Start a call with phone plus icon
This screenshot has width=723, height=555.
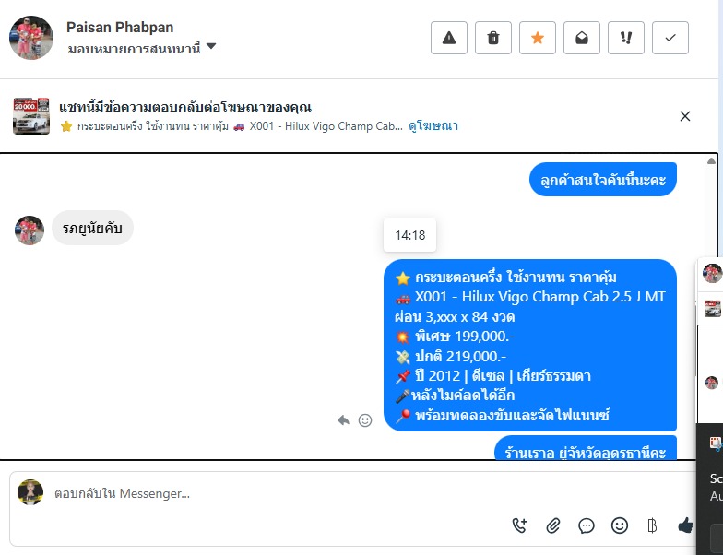(520, 525)
